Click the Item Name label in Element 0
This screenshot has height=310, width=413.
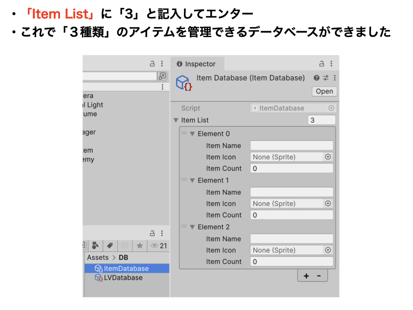223,145
